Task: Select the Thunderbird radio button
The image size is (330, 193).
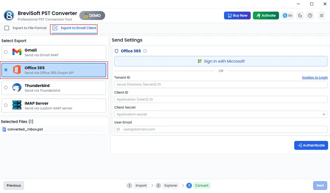Action: click(x=6, y=87)
